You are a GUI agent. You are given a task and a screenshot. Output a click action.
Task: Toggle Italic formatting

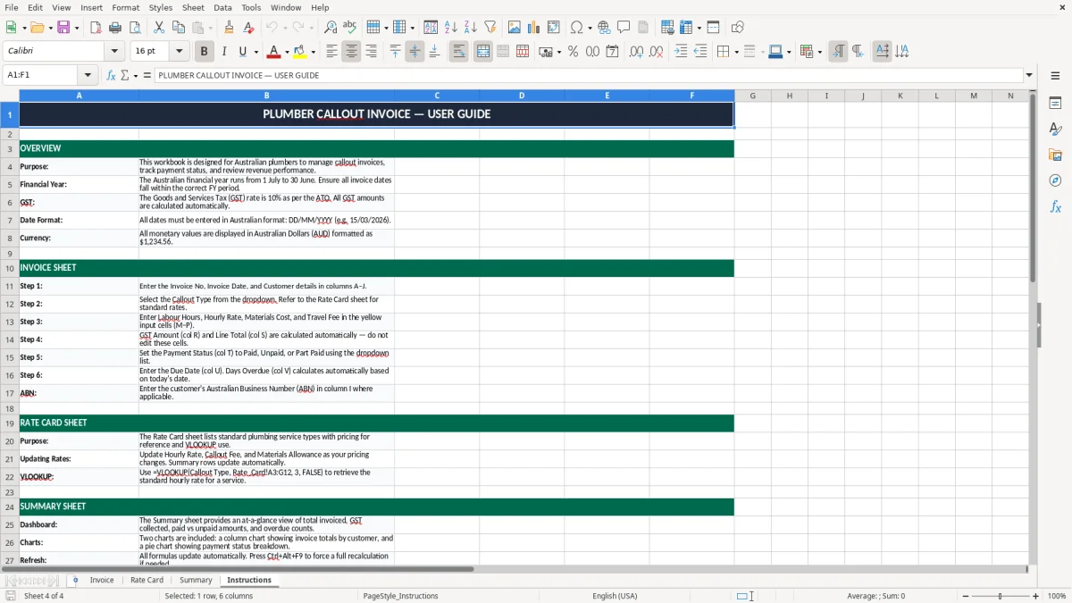tap(223, 52)
